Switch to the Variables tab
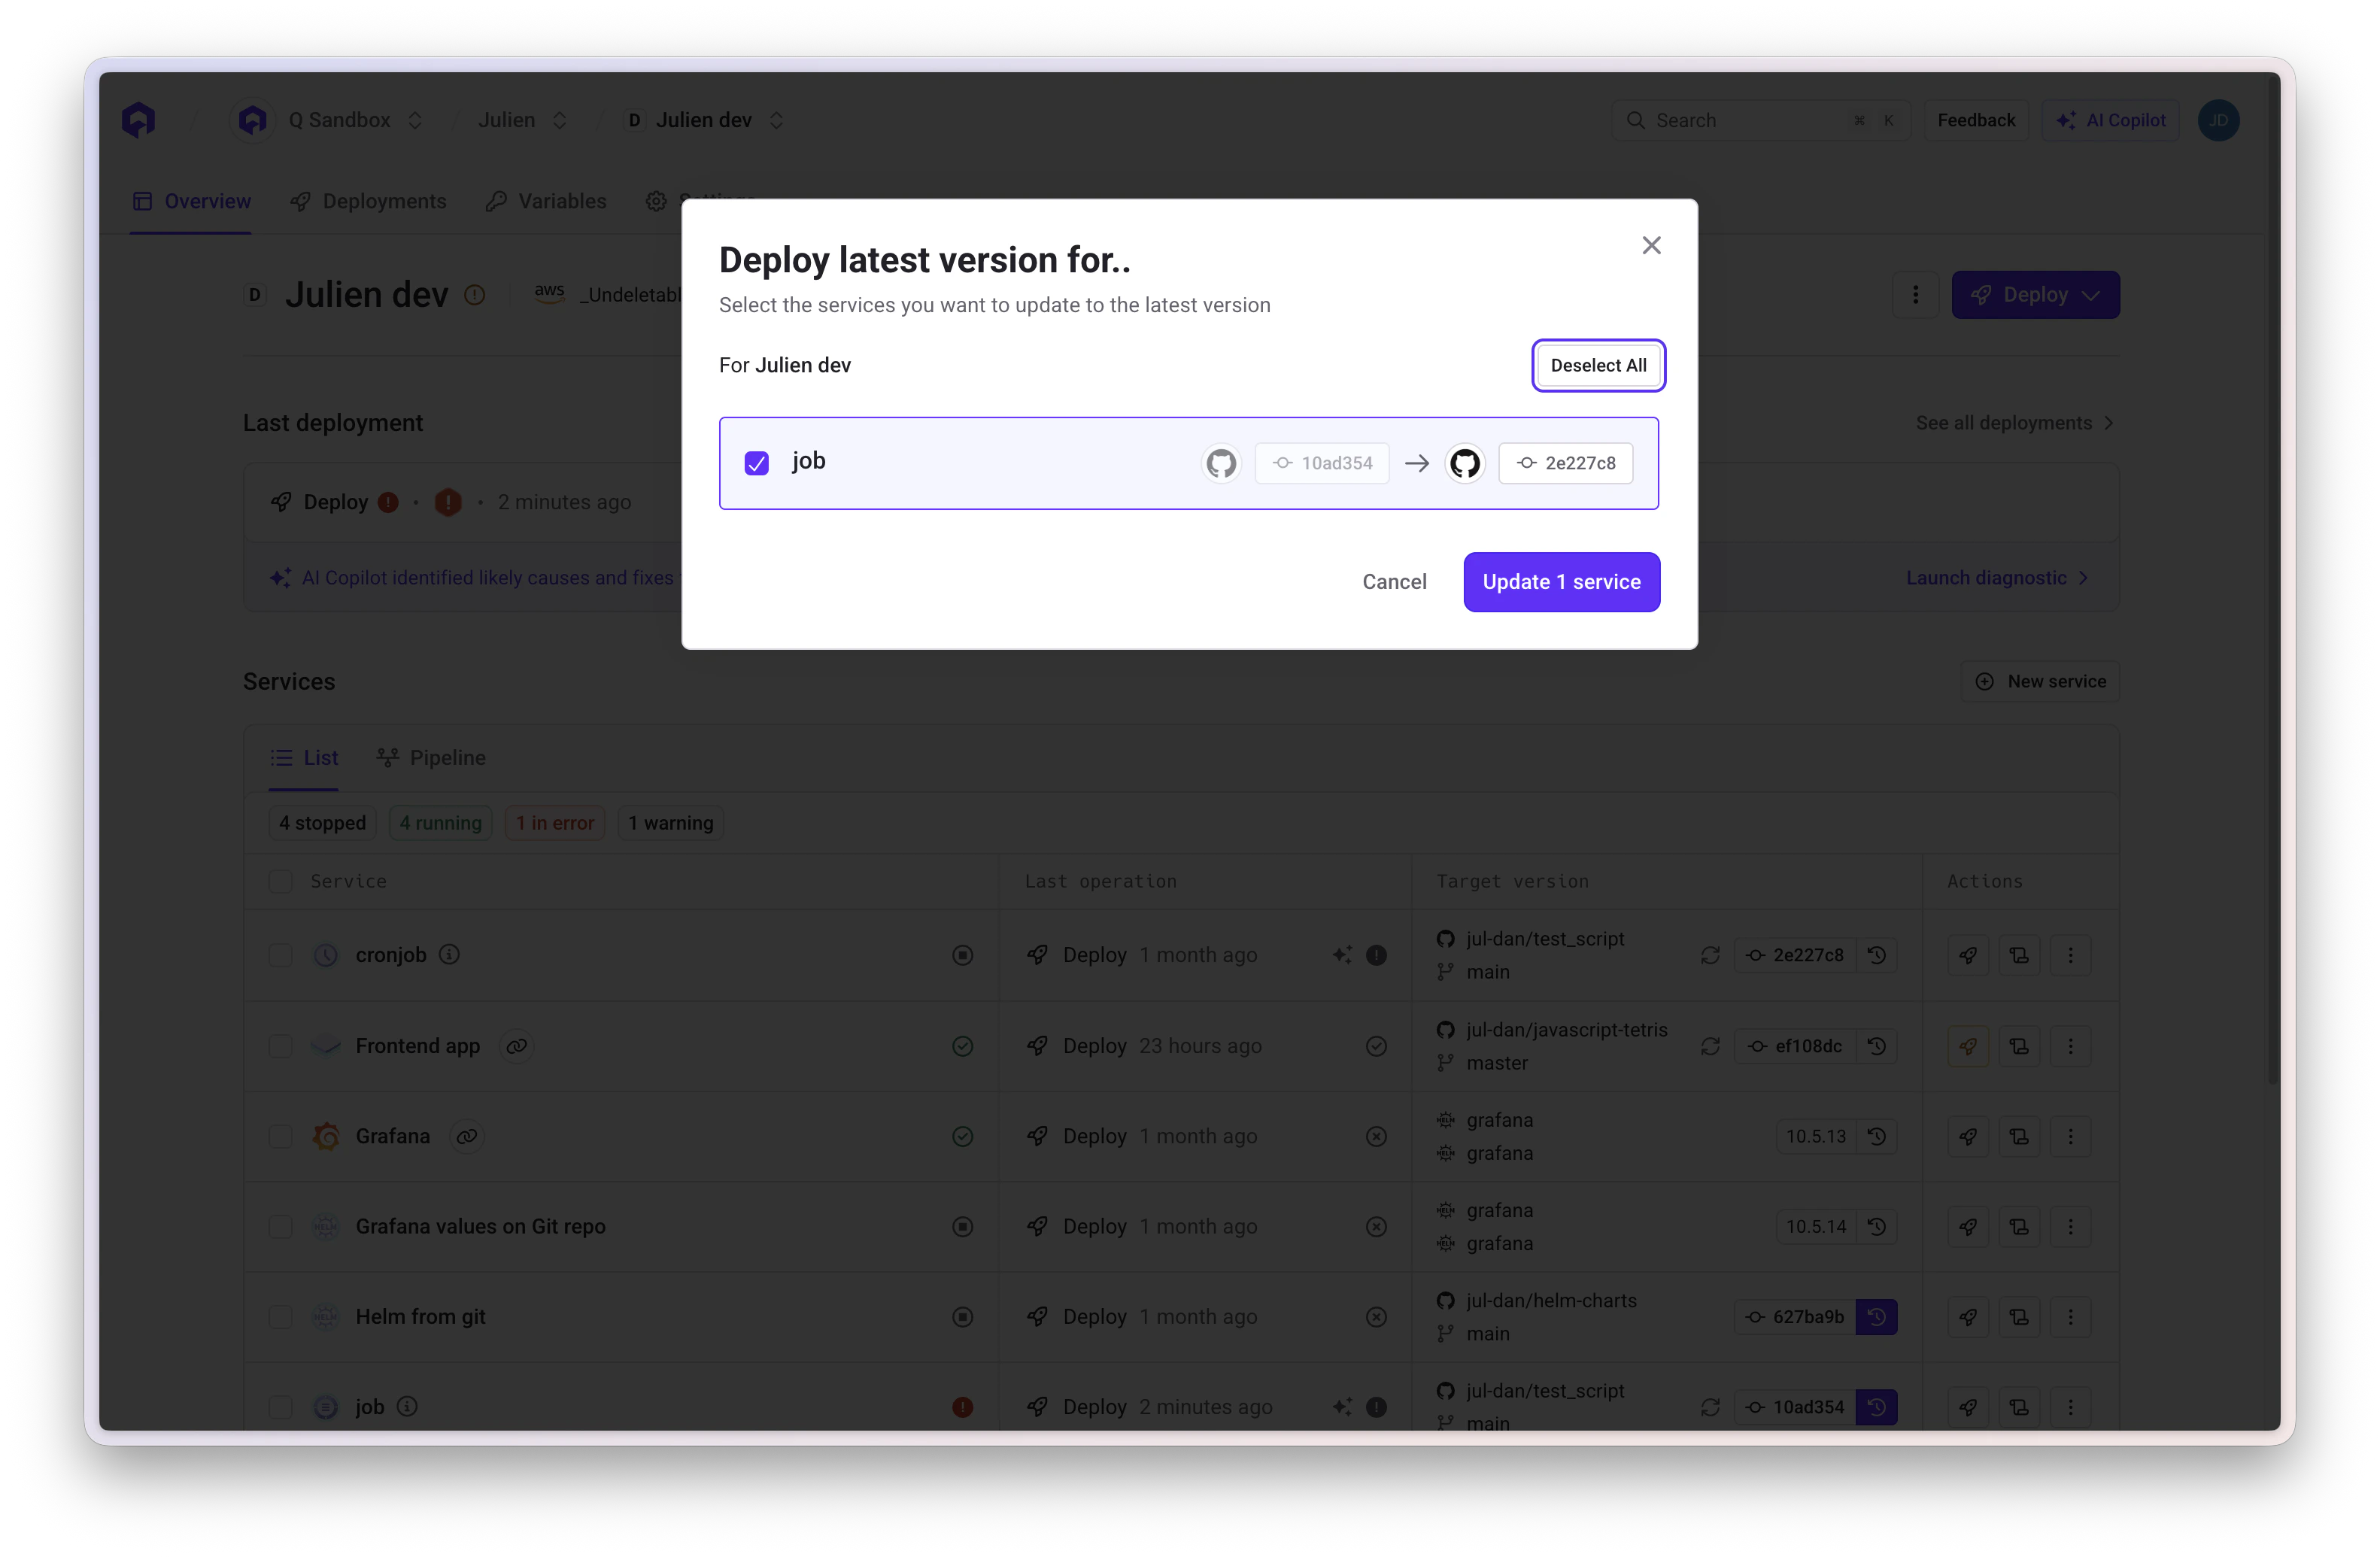The image size is (2380, 1557). (x=546, y=201)
